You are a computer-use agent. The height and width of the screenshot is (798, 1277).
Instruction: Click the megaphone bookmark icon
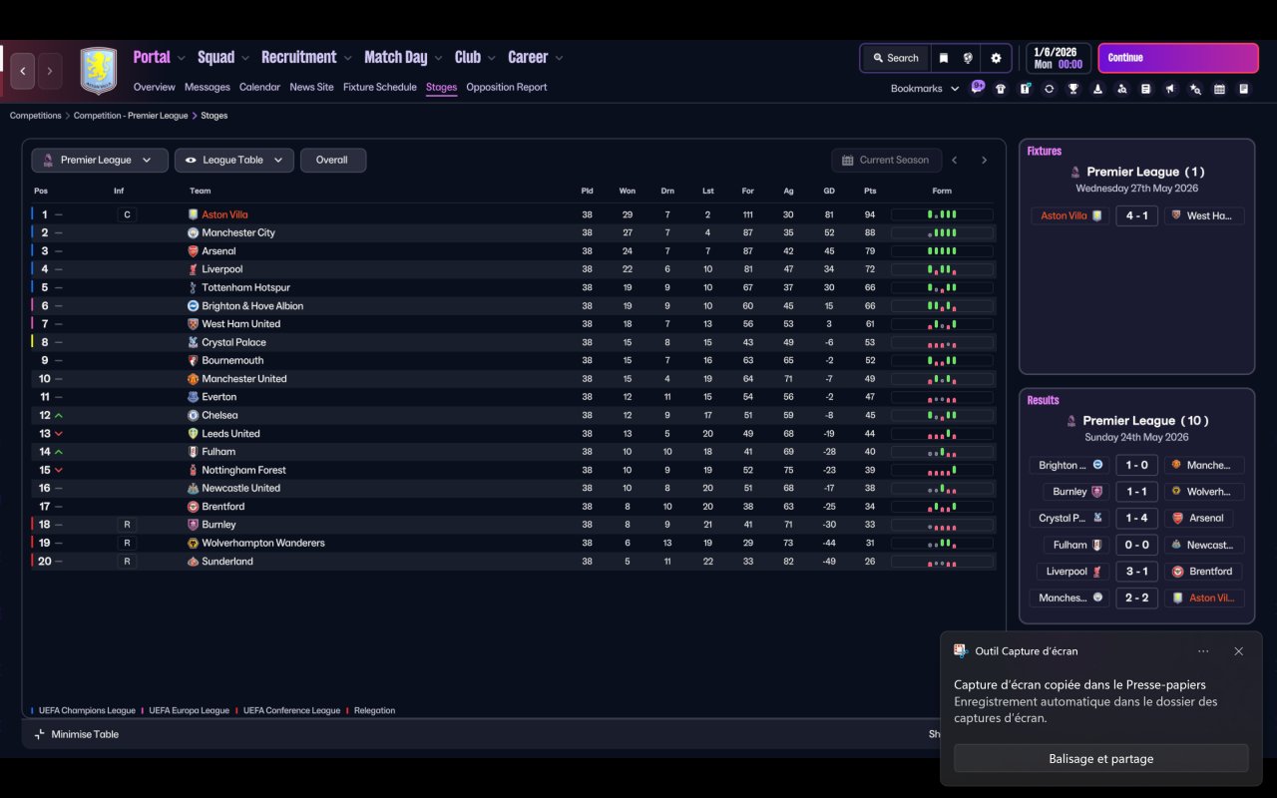(x=1170, y=89)
